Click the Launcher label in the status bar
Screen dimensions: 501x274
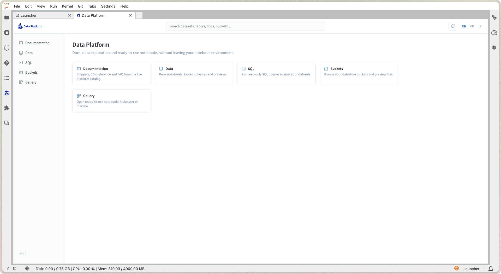tap(471, 269)
